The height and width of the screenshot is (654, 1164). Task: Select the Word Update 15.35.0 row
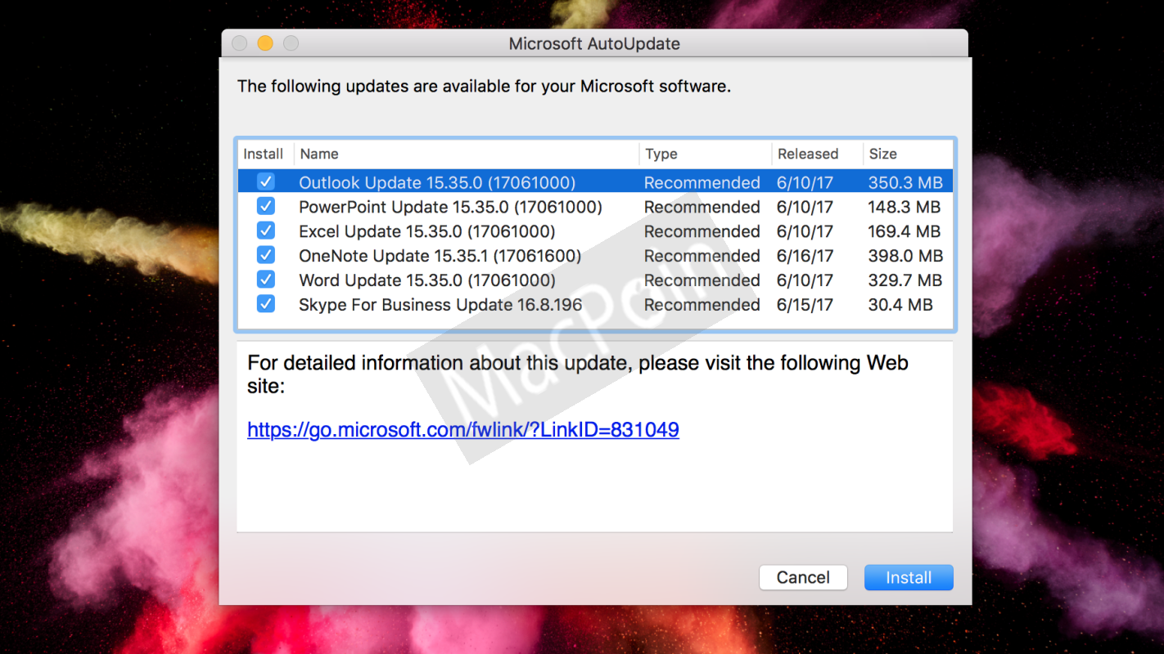click(x=426, y=280)
